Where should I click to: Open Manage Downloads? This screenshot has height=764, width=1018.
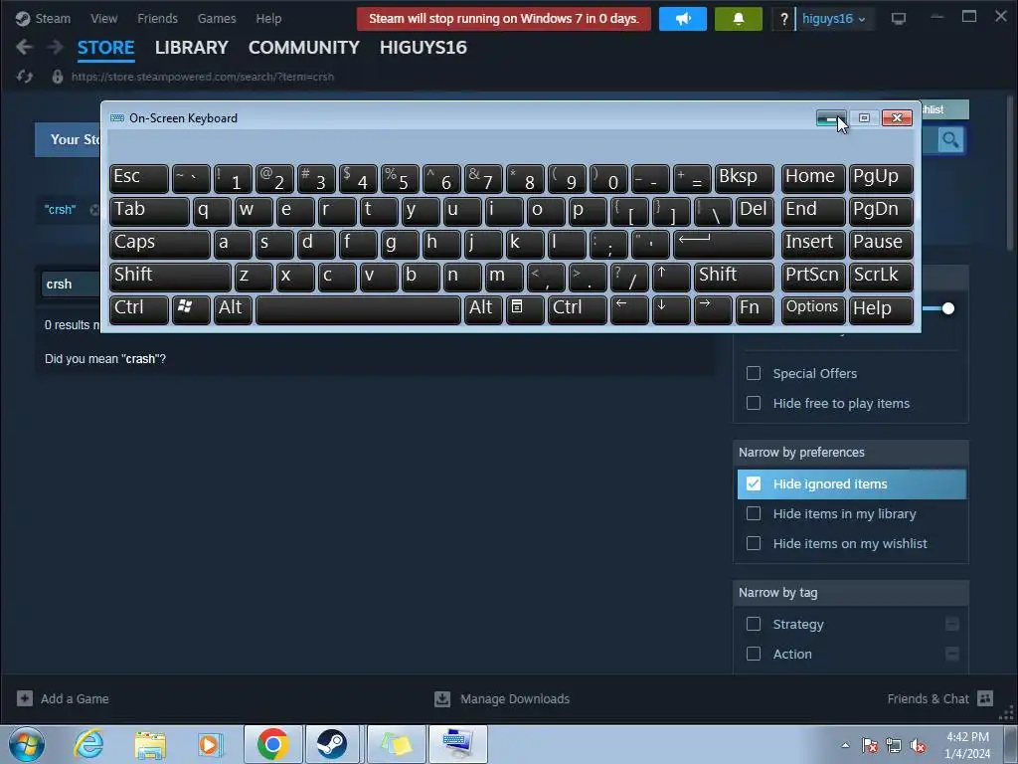pos(502,699)
